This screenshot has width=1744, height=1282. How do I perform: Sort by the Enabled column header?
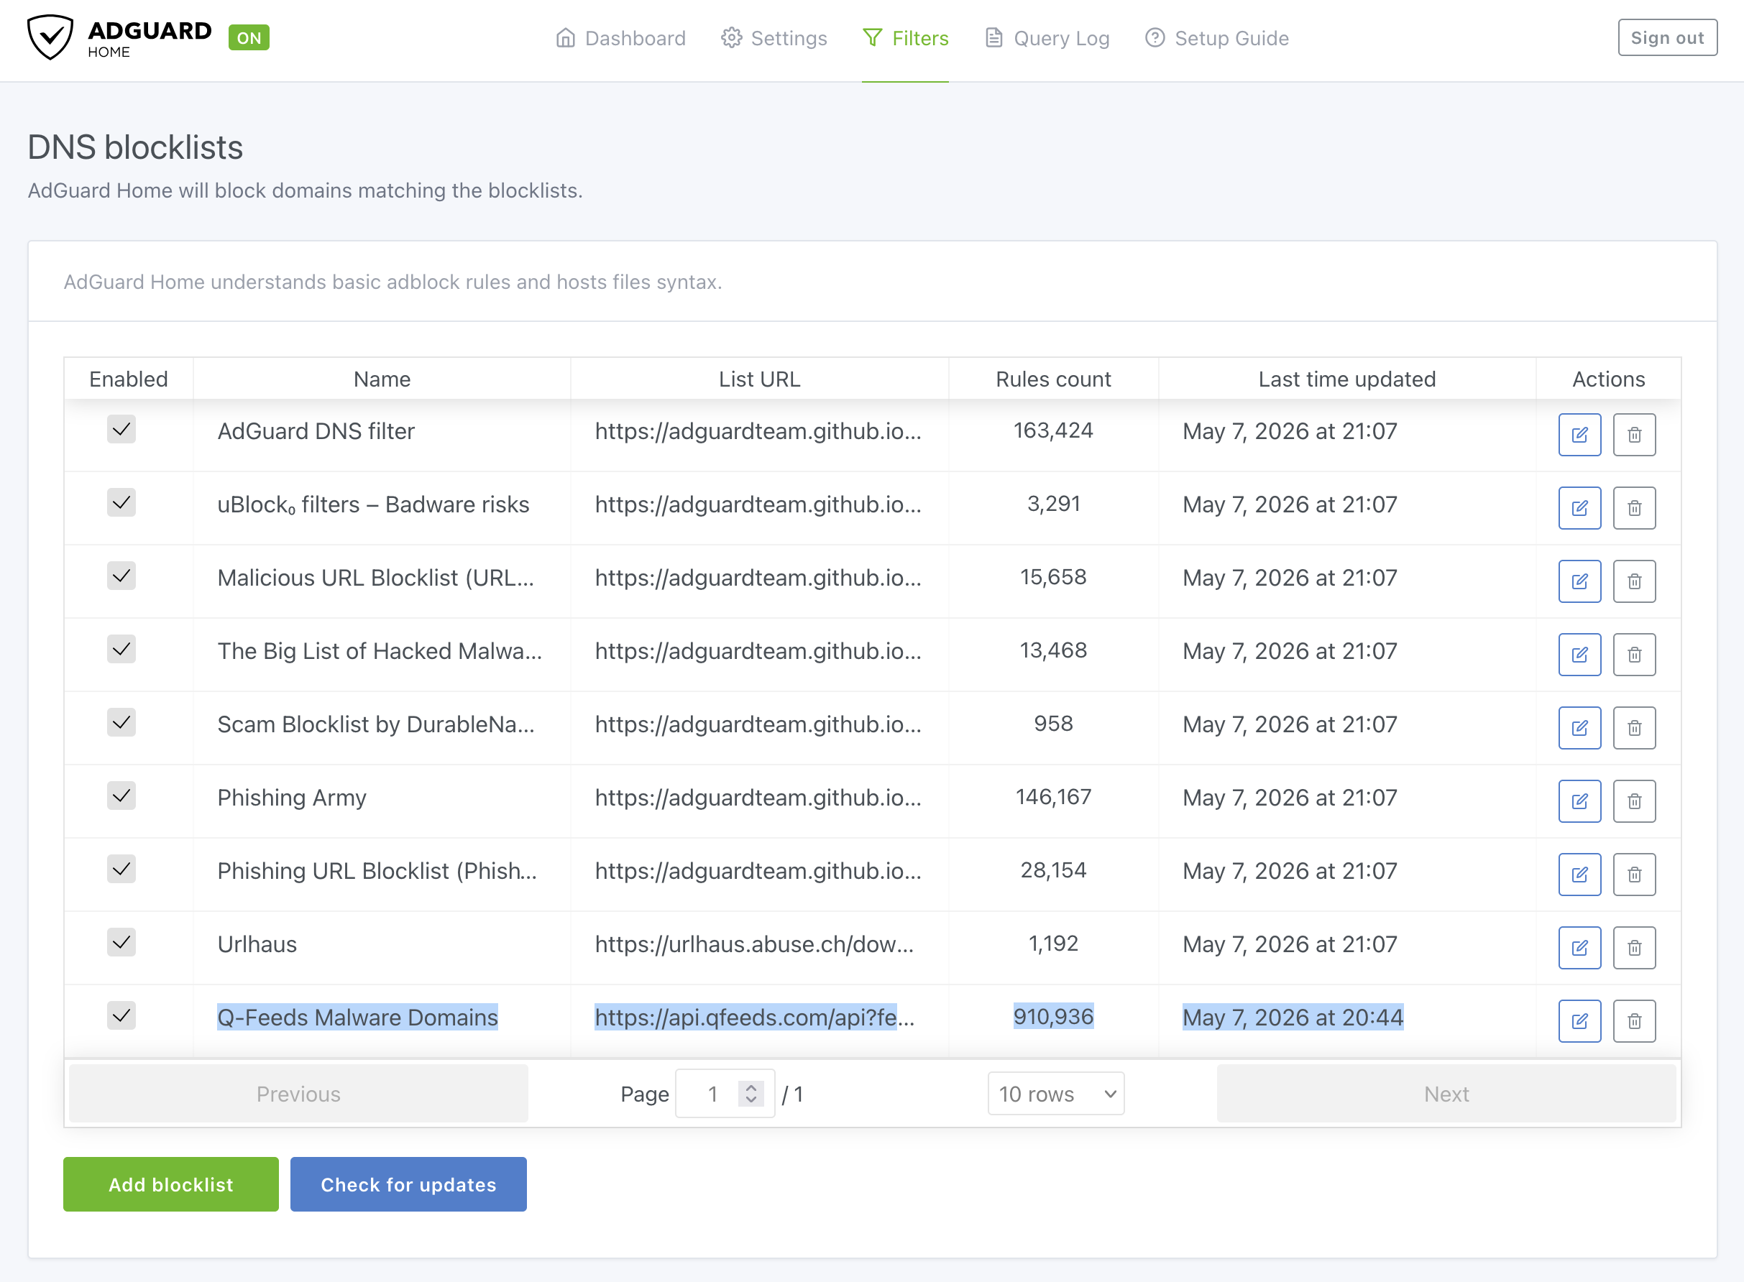click(x=129, y=379)
